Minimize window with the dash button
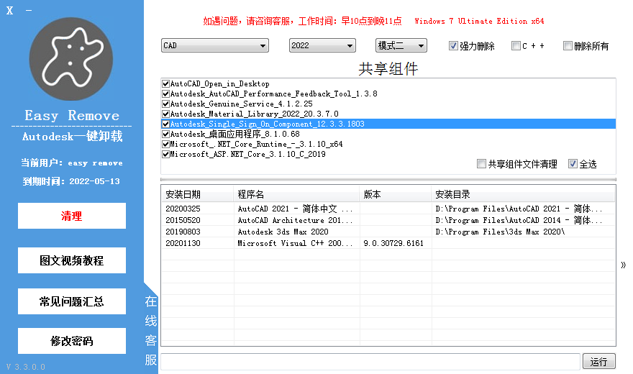 click(x=29, y=11)
